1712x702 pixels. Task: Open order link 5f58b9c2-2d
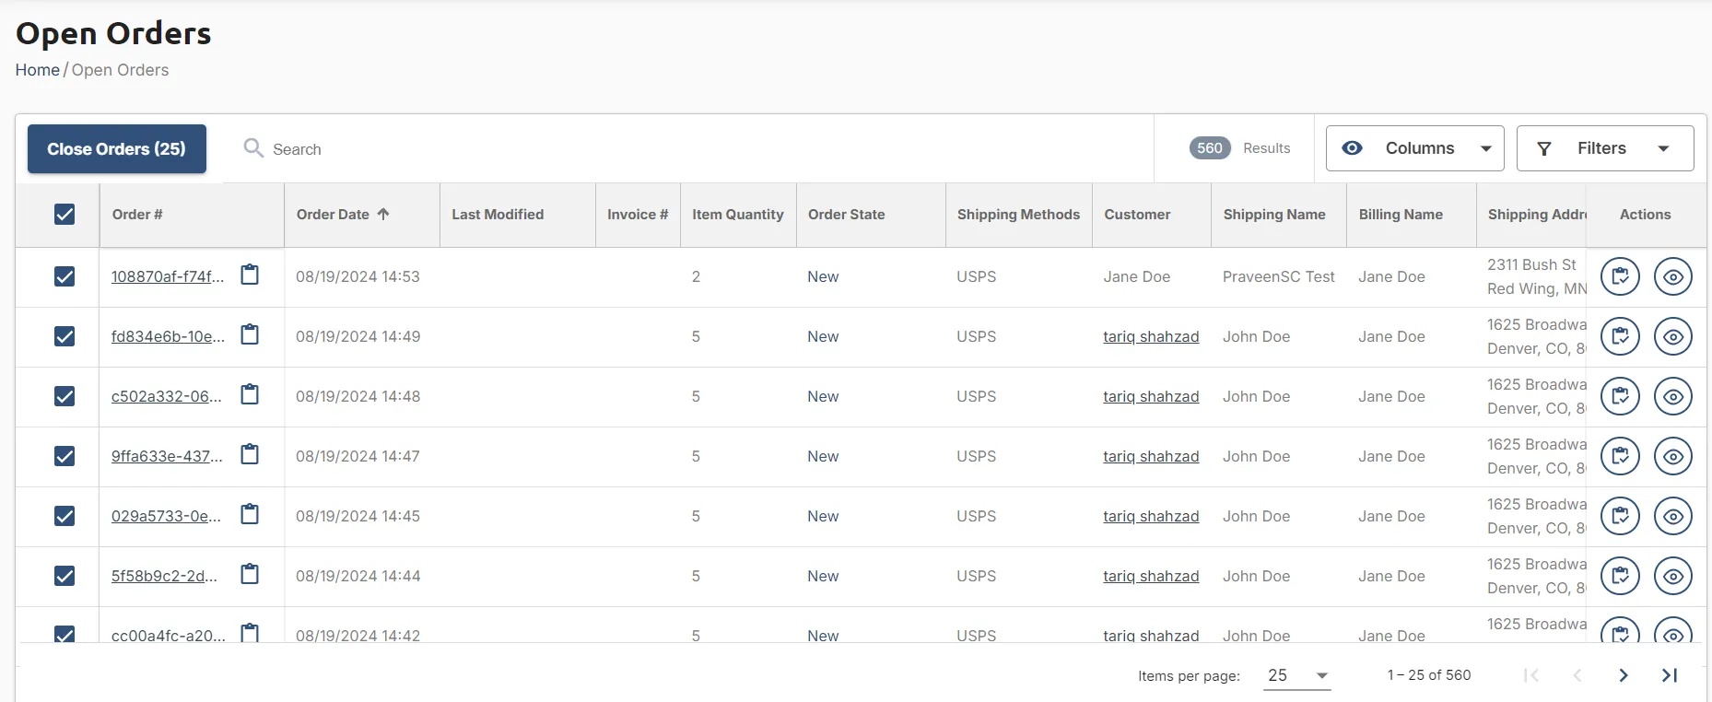(164, 576)
